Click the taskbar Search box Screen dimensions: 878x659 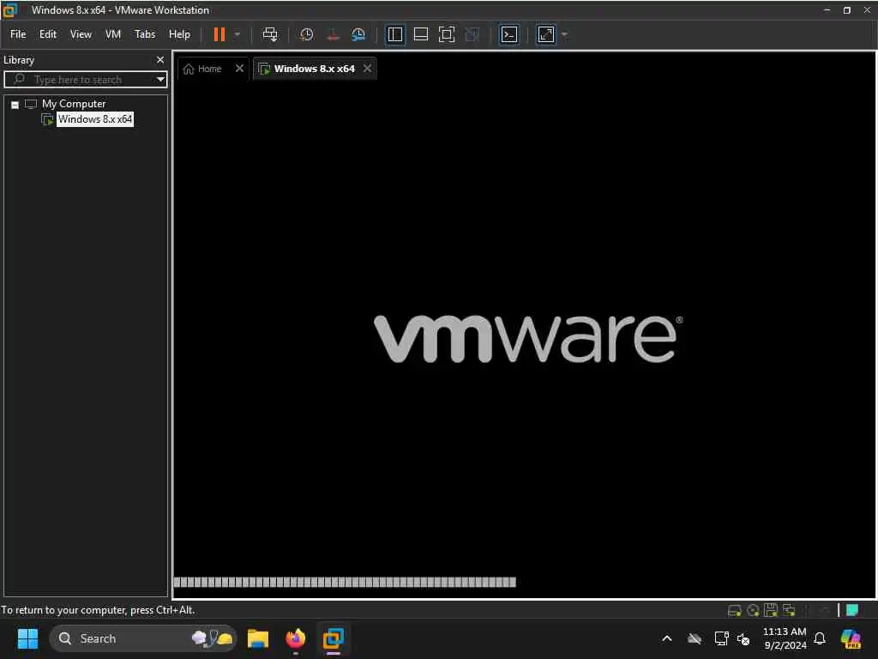pyautogui.click(x=143, y=638)
